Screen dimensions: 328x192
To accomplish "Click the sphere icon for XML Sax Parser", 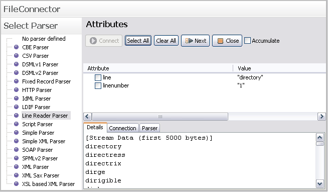I will click(17, 175).
